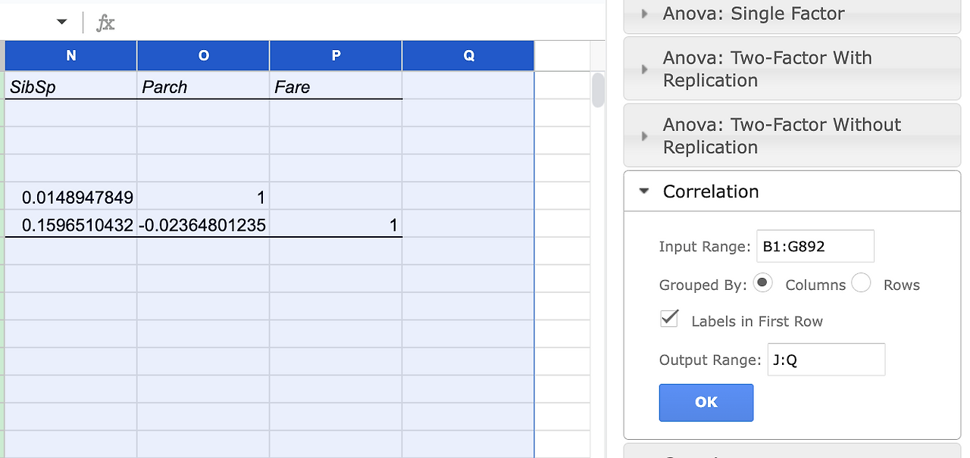Click the Input Range field
The height and width of the screenshot is (458, 970).
pyautogui.click(x=815, y=246)
